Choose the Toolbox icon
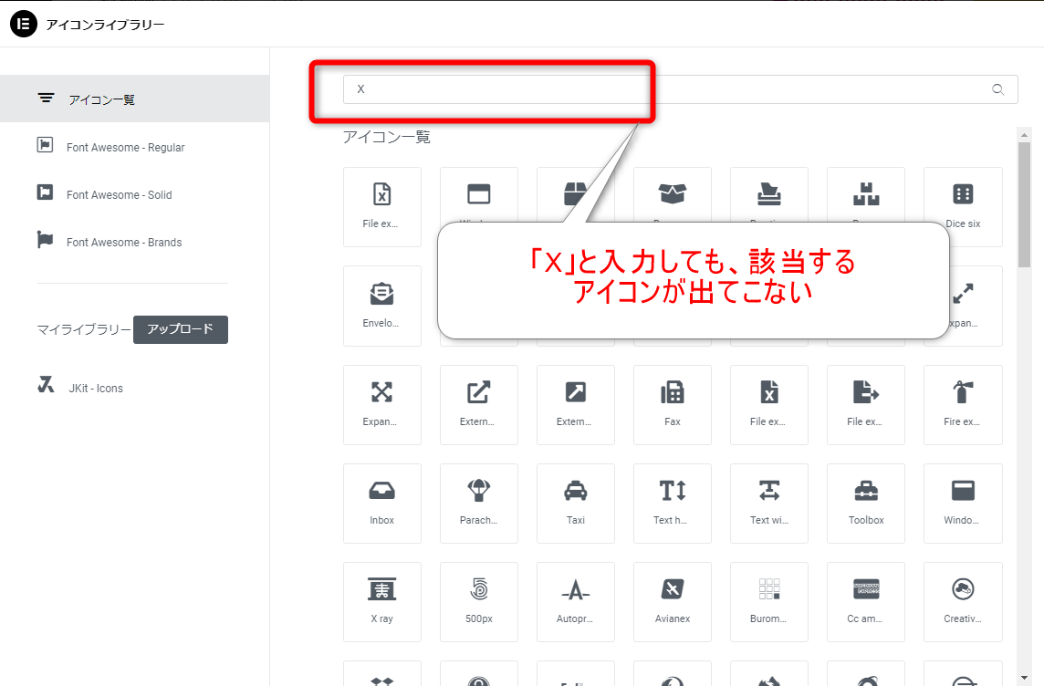1044x686 pixels. 866,504
